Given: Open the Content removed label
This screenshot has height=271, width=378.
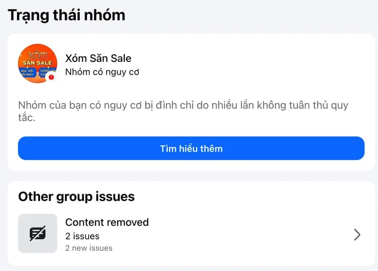Looking at the screenshot, I should (x=107, y=222).
